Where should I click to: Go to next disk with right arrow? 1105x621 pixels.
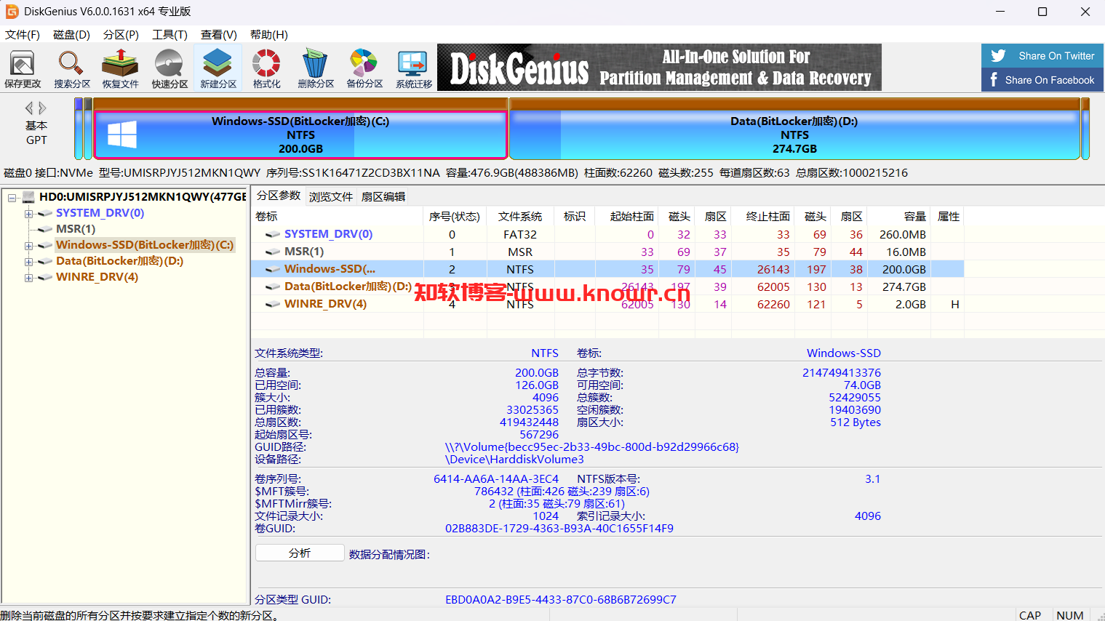pyautogui.click(x=42, y=108)
